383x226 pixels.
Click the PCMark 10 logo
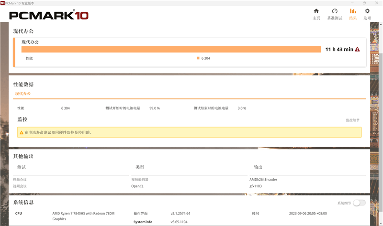pos(49,15)
